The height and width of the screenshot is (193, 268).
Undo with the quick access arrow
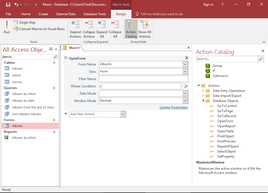coord(16,4)
